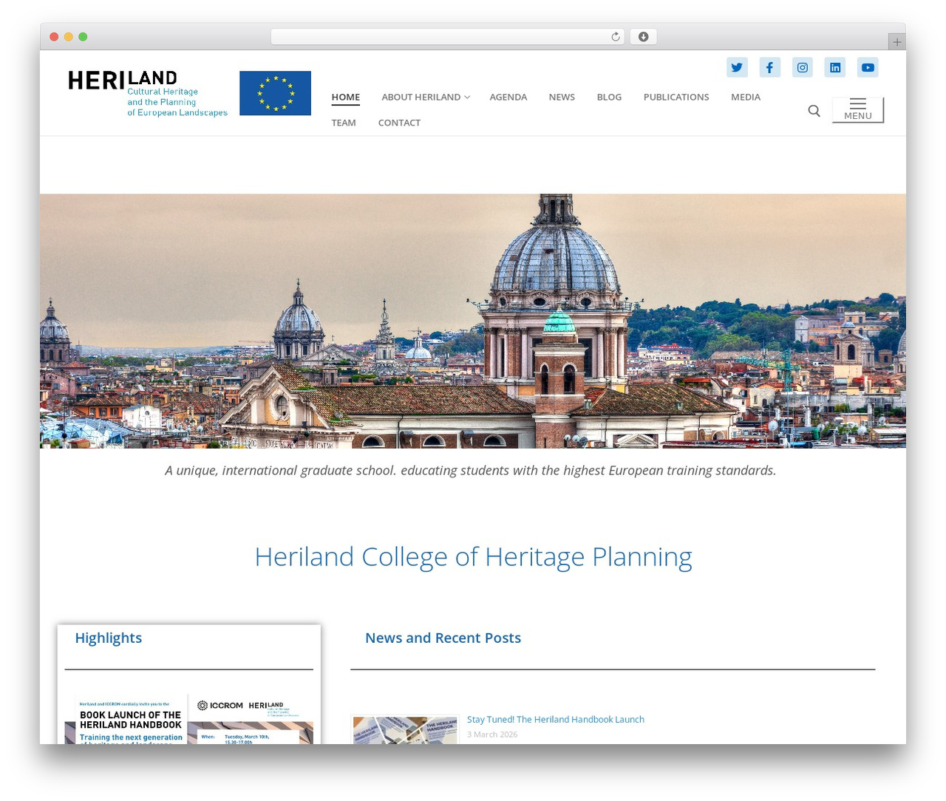Viewport: 946px width, 801px height.
Task: Go to the HOME menu item
Action: click(x=346, y=97)
